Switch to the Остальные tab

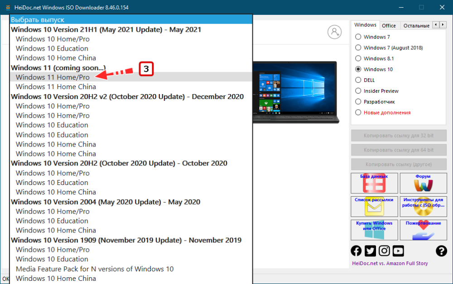(x=416, y=26)
